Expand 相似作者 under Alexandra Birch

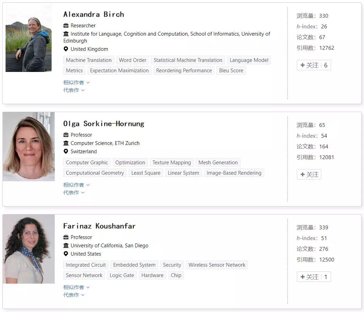[77, 83]
